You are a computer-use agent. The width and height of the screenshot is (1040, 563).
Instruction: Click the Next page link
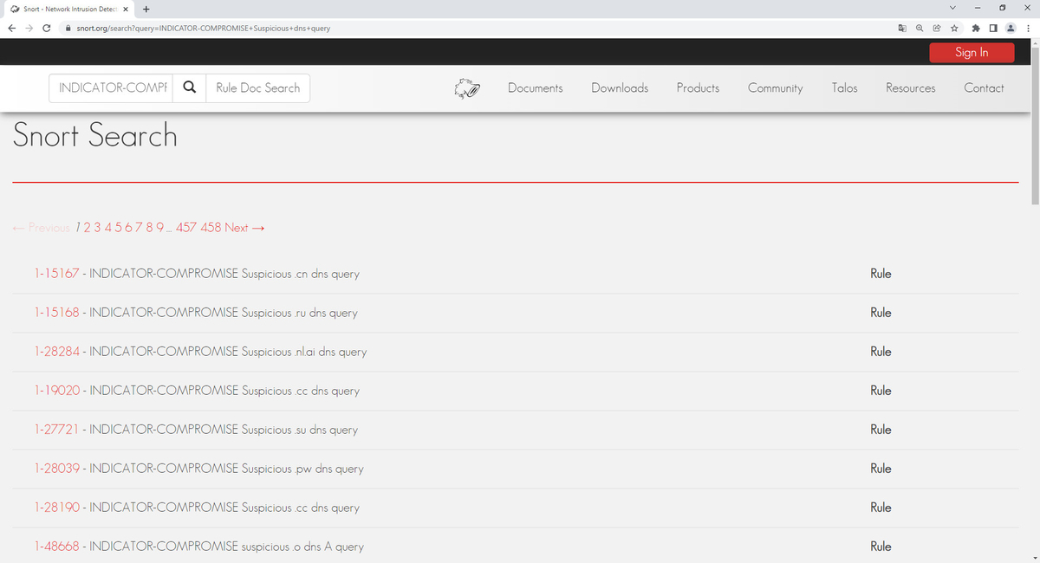click(x=244, y=228)
